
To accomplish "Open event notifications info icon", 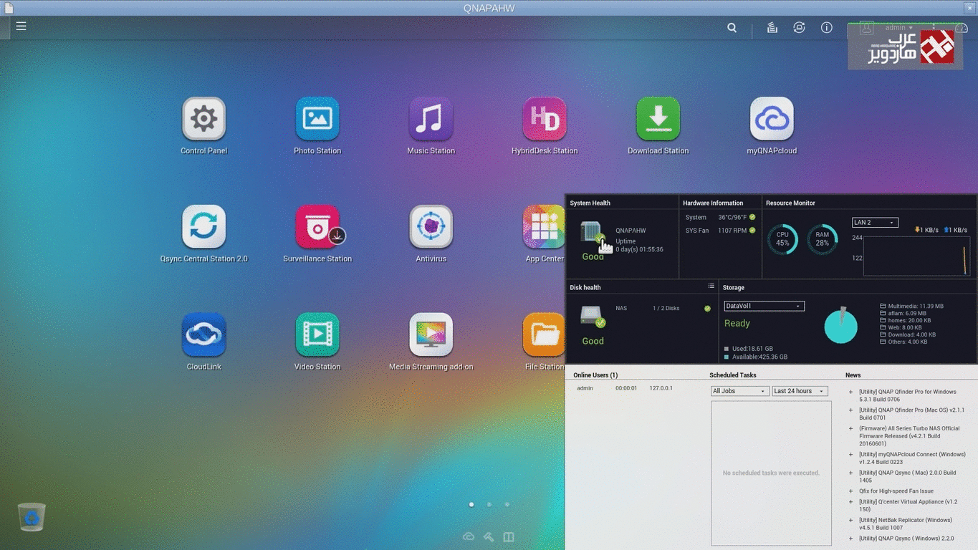I will [826, 28].
